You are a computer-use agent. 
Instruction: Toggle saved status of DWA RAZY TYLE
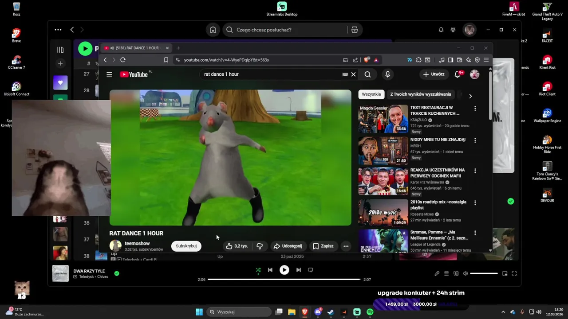[x=117, y=273]
